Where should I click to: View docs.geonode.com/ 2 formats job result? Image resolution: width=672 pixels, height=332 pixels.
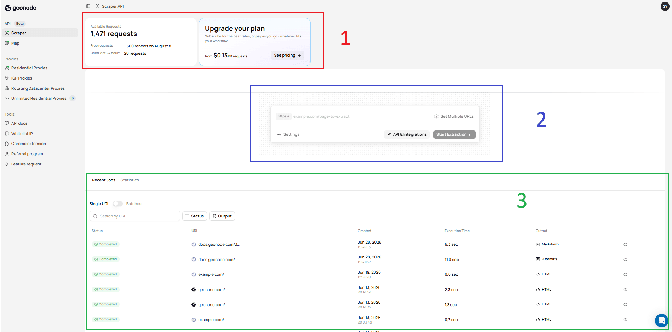coord(625,259)
